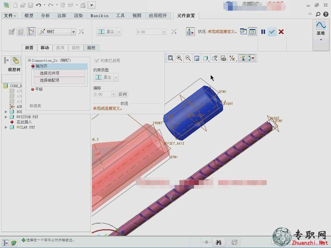331x248 pixels.
Task: Open the 销钉 connection type dropdown
Action: pyautogui.click(x=73, y=32)
